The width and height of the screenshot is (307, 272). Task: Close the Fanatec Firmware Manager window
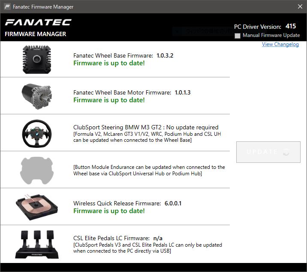(300, 6)
